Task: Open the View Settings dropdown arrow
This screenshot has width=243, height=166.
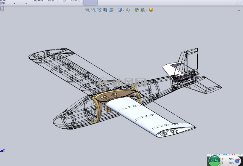Action: (155, 10)
